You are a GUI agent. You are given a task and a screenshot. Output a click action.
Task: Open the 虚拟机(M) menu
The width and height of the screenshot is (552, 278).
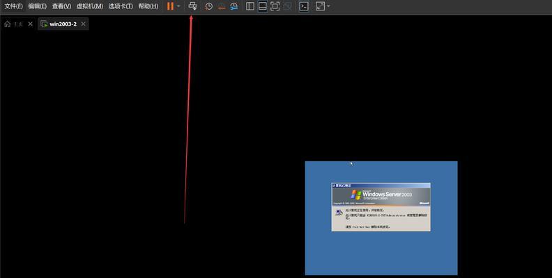[x=90, y=6]
